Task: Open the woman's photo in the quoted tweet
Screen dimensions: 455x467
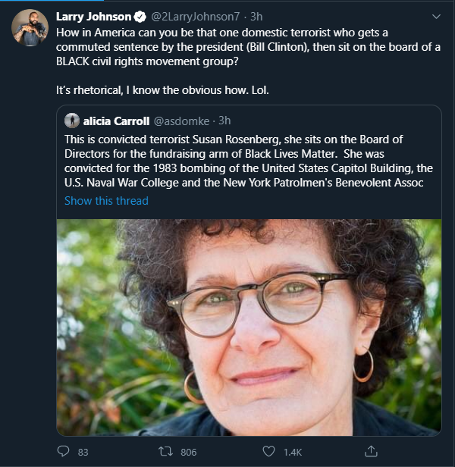Action: coord(249,326)
